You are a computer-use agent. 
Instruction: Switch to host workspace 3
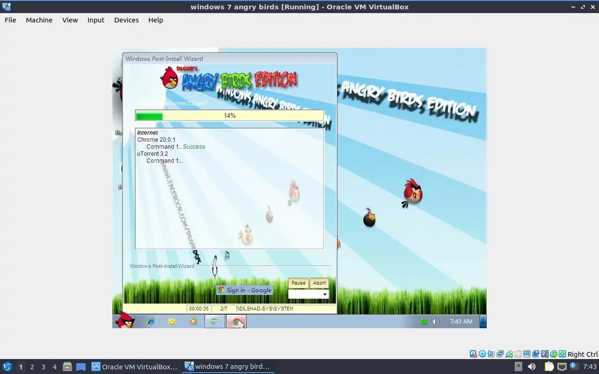(x=44, y=367)
